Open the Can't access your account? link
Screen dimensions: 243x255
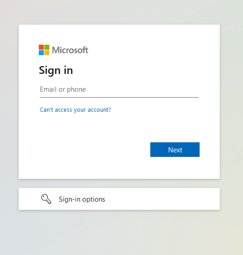(75, 110)
